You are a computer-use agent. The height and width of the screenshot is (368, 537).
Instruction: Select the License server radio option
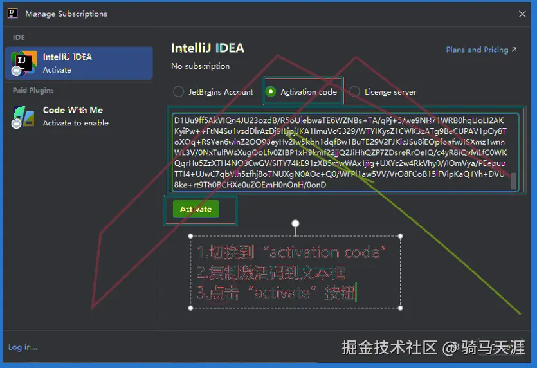(x=383, y=92)
